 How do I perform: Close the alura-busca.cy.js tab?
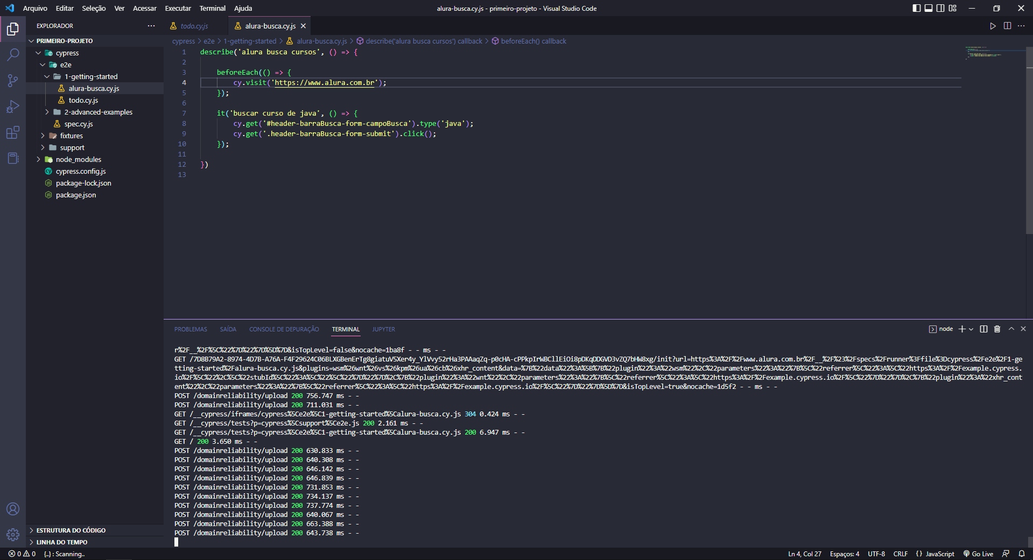(x=304, y=26)
